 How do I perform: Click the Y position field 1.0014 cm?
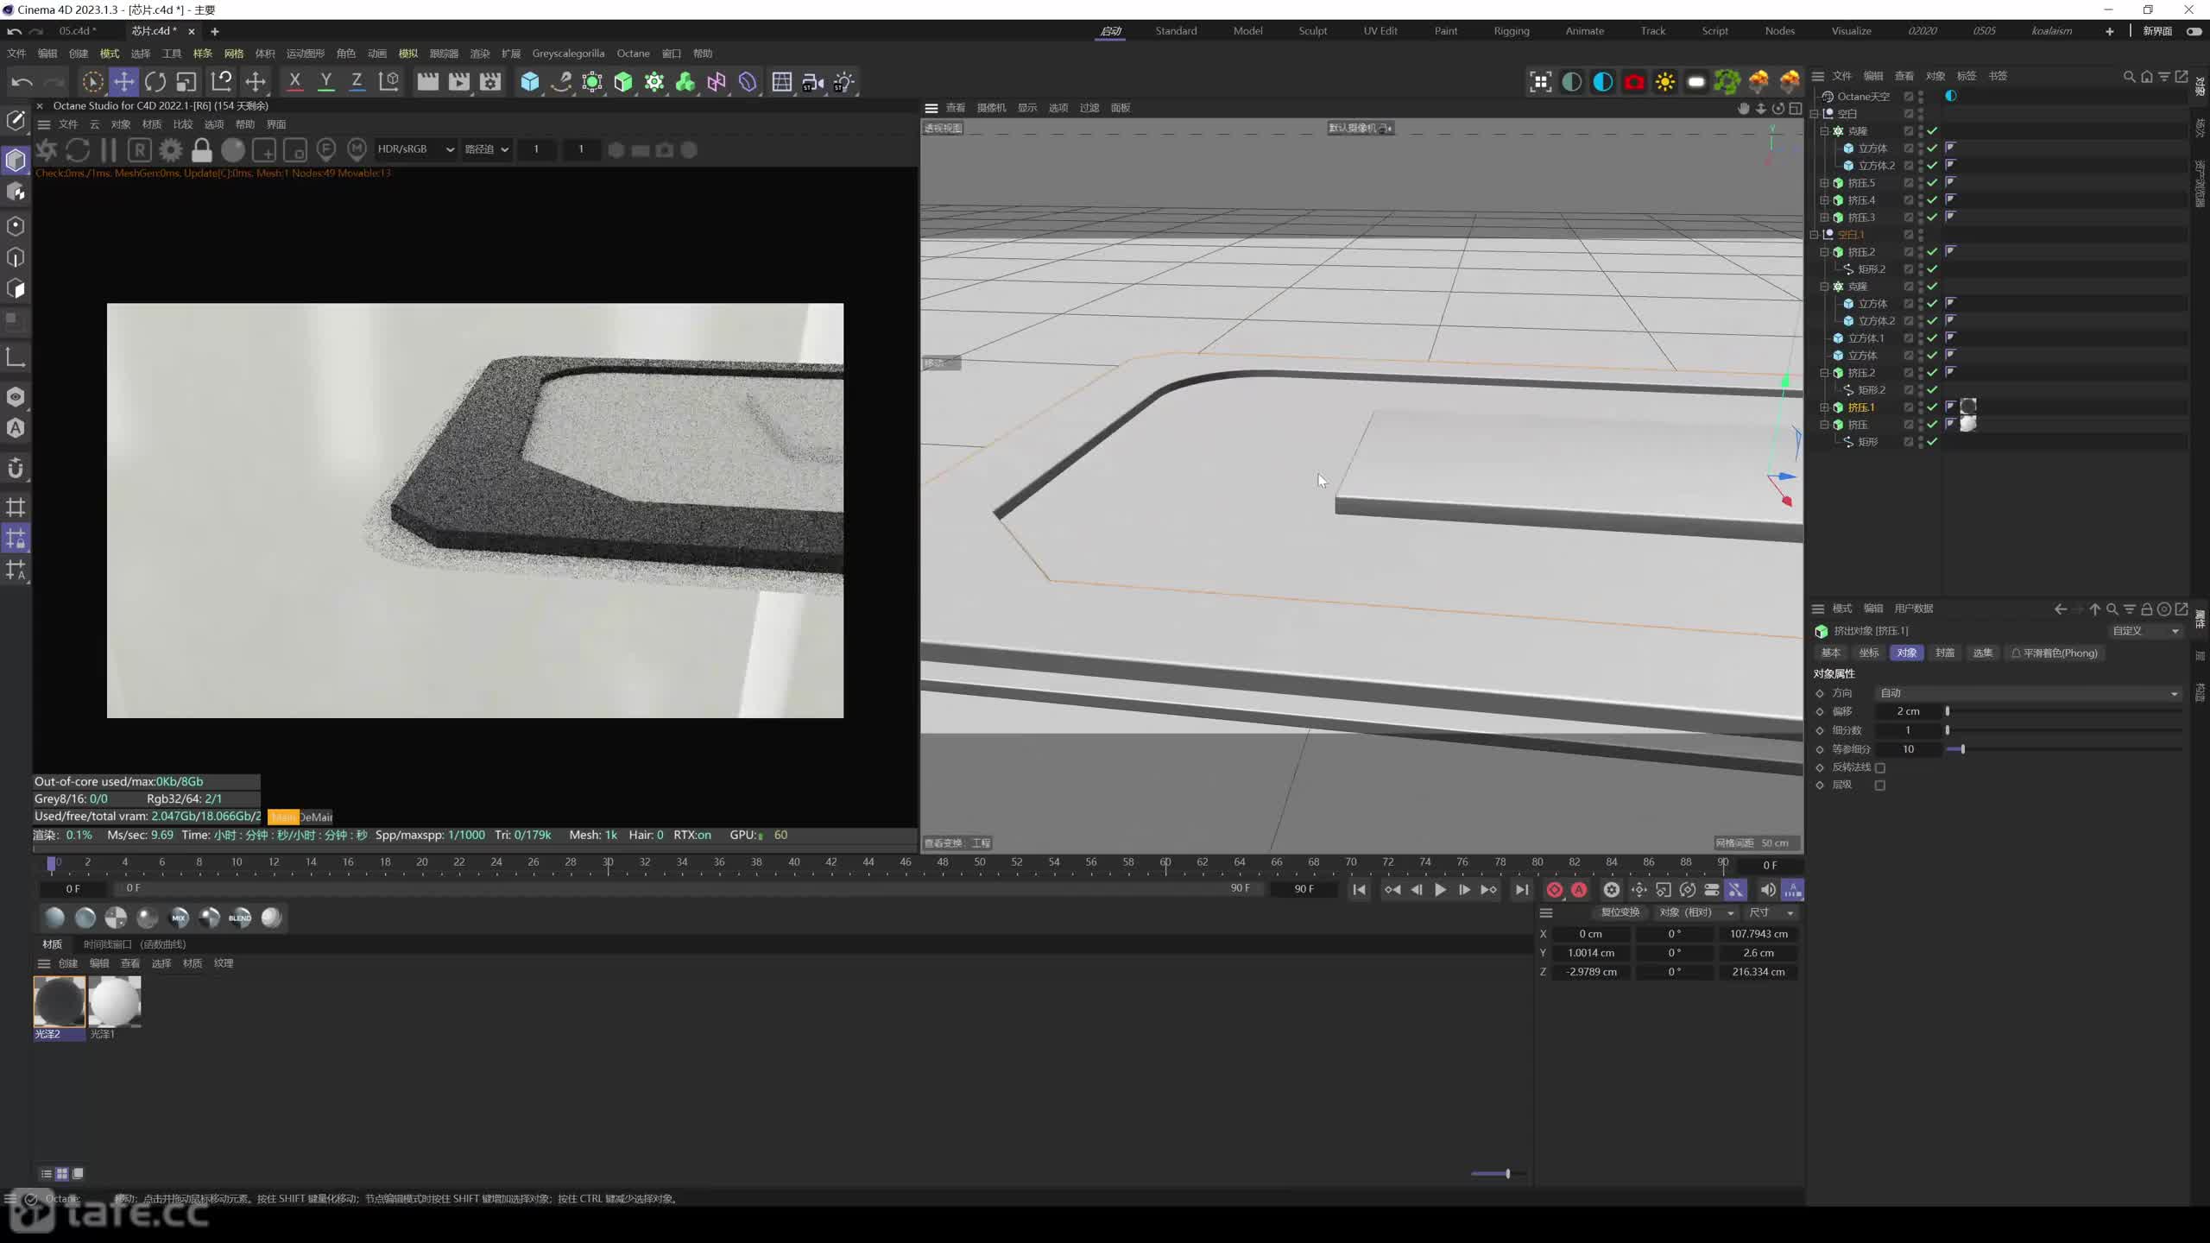[x=1590, y=953]
